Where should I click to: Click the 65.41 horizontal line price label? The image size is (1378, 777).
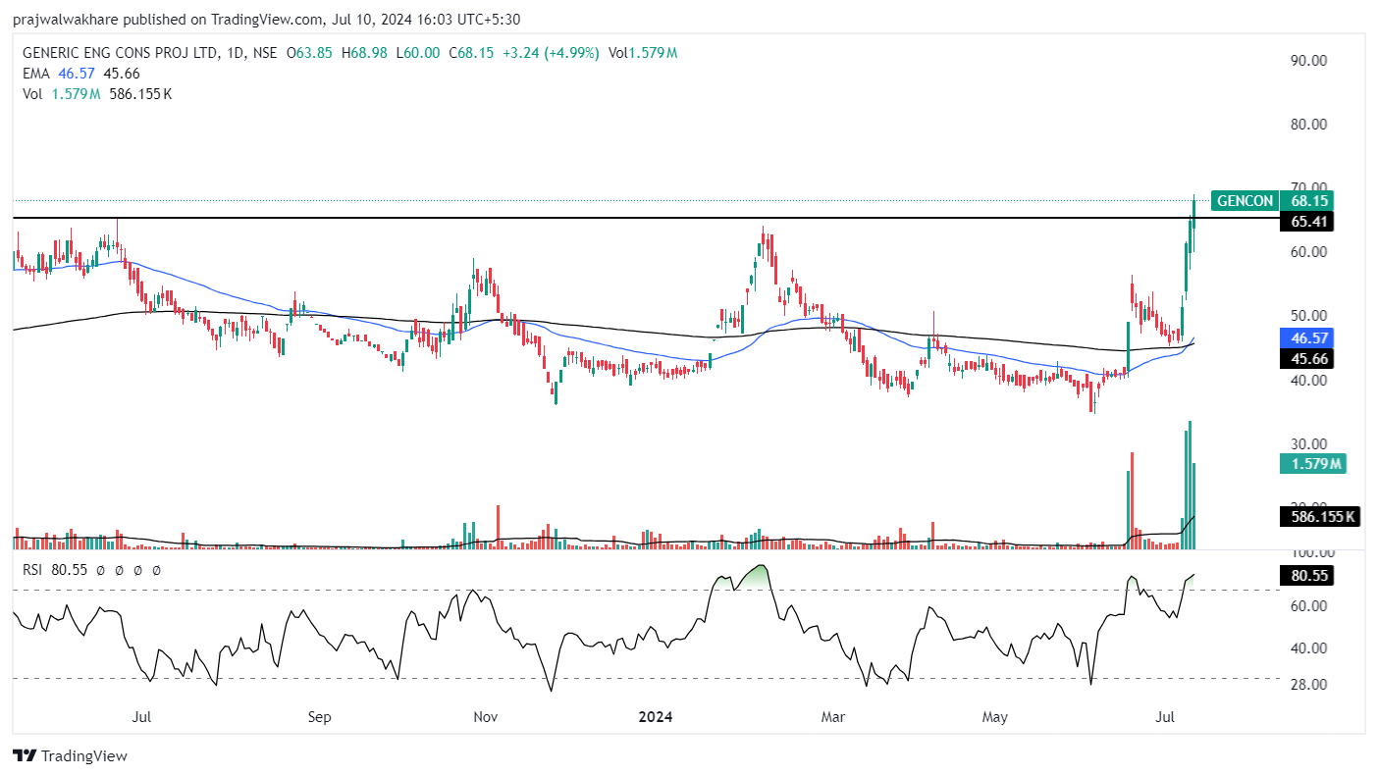pyautogui.click(x=1310, y=222)
